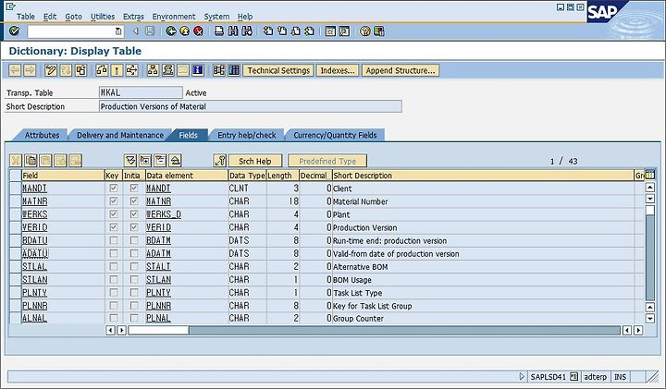Click the Append Structure... button
666x389 pixels.
point(401,70)
